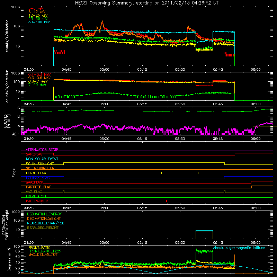The image size is (277, 277).
Task: Click the 0.3-0.8 MeV legend entry
Action: click(x=39, y=78)
